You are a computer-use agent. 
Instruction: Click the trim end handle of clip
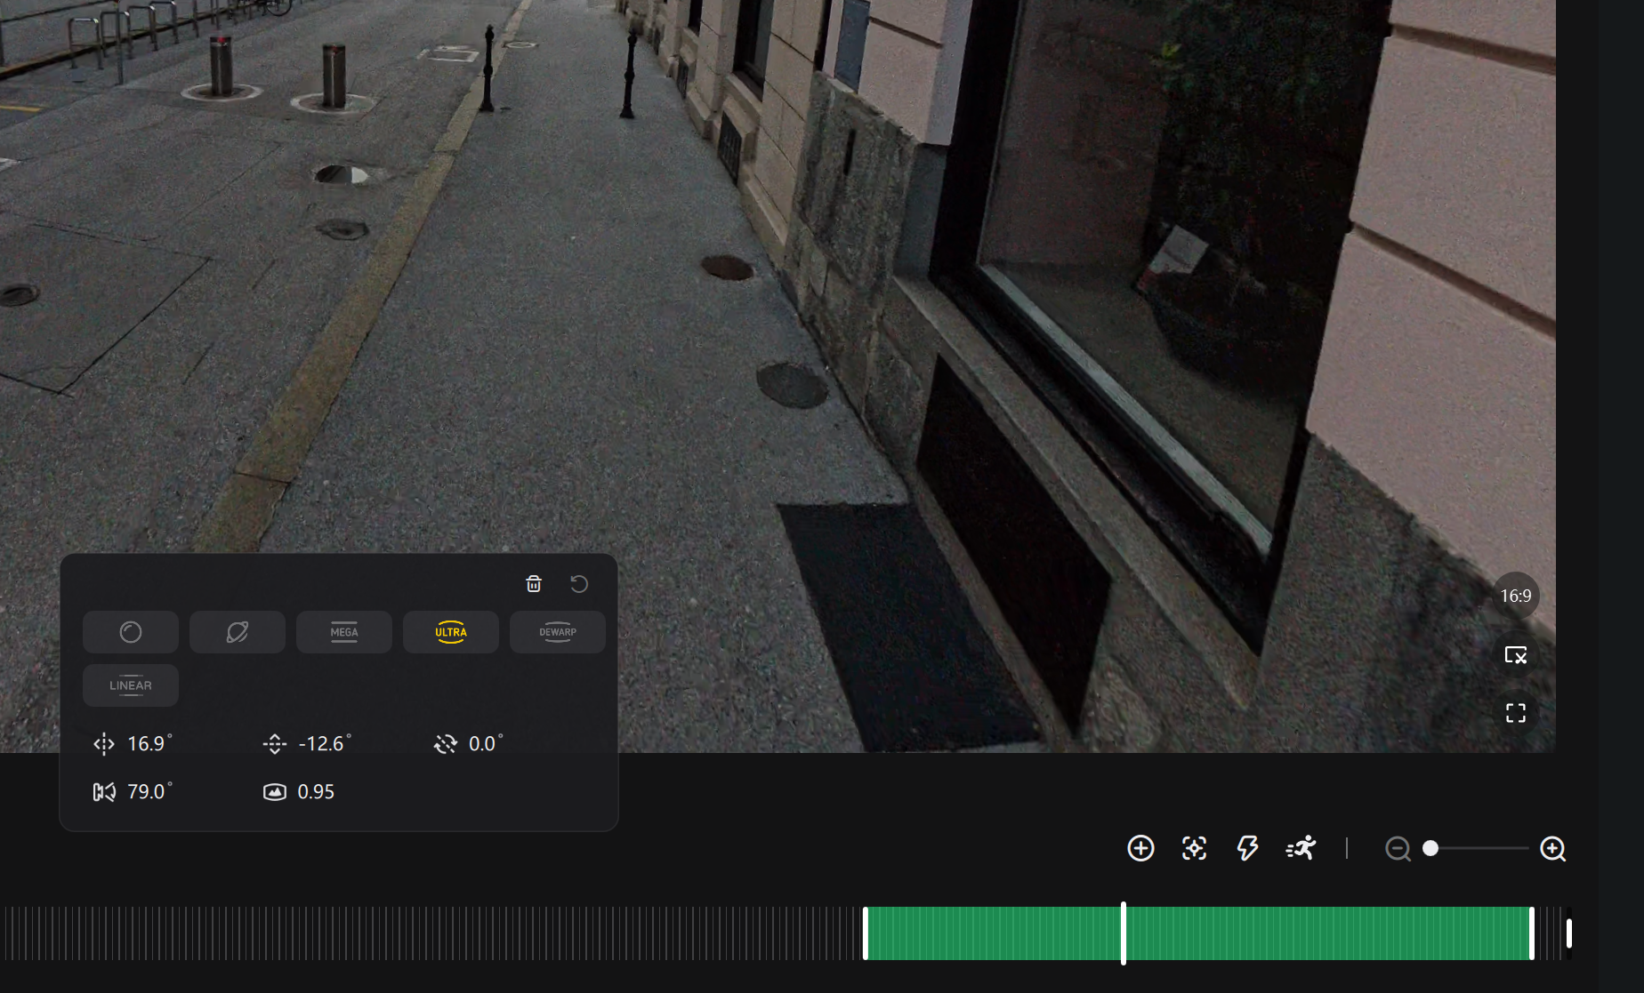[1531, 933]
